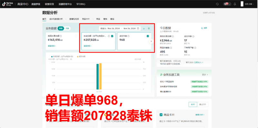The width and height of the screenshot is (258, 128).
Task: Click 立即加入 link
Action: click(x=199, y=63)
